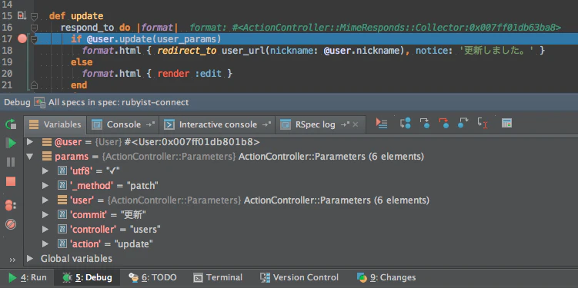Click Step Over icon
Image resolution: width=578 pixels, height=288 pixels.
(x=405, y=124)
